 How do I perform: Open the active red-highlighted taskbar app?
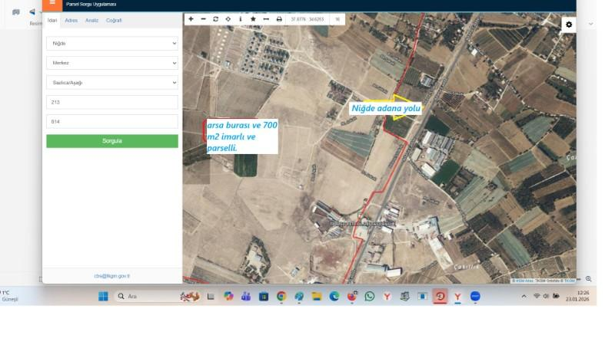click(440, 296)
